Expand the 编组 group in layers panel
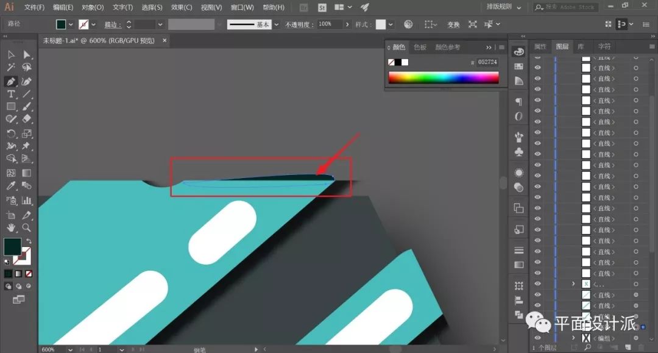 pos(573,338)
